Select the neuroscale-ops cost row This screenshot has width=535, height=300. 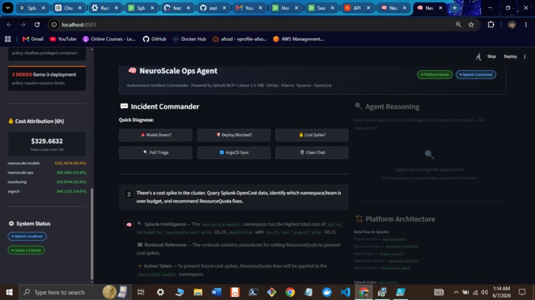(x=46, y=173)
